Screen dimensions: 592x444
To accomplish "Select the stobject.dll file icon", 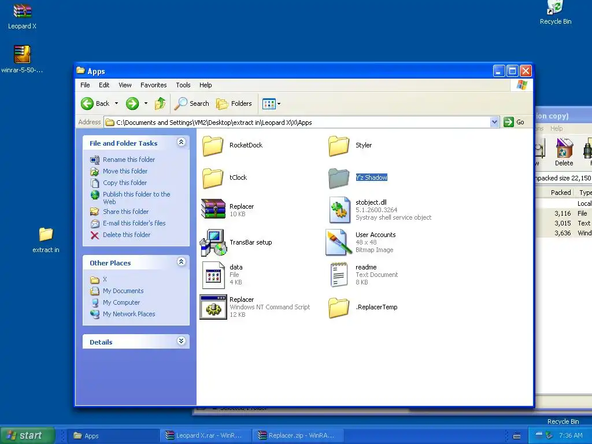I will tap(339, 210).
